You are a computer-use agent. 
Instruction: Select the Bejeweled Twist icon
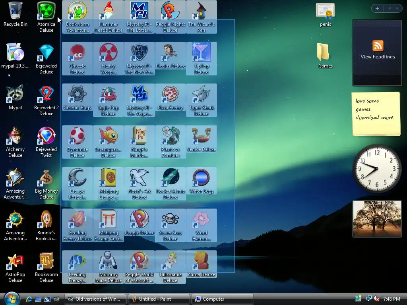click(x=46, y=142)
